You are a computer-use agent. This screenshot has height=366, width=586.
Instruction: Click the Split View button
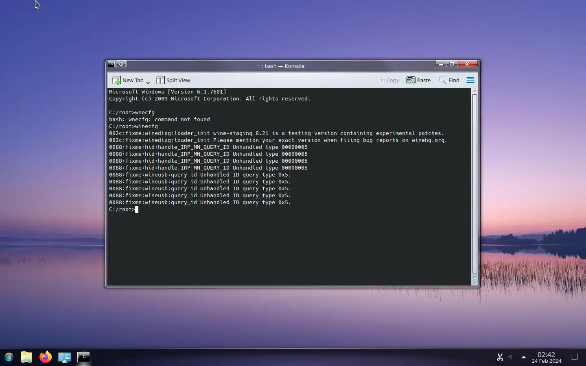[x=173, y=80]
